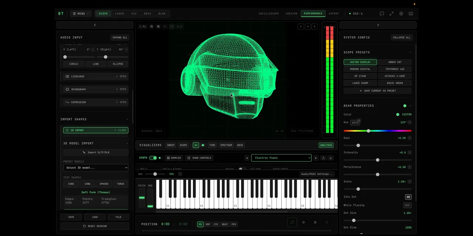
Task: Open the chat bubble icon in header
Action: [x=382, y=14]
